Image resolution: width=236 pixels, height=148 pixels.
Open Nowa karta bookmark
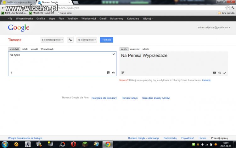click(x=64, y=13)
